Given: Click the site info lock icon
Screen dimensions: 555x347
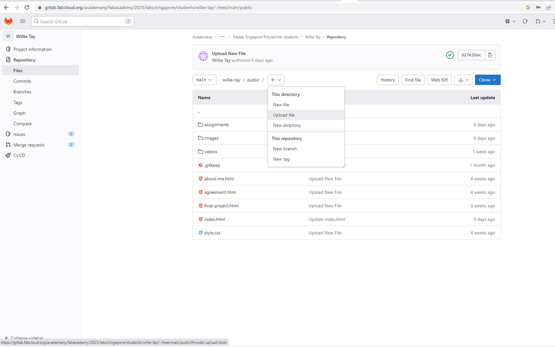Looking at the screenshot, I should (40, 7).
